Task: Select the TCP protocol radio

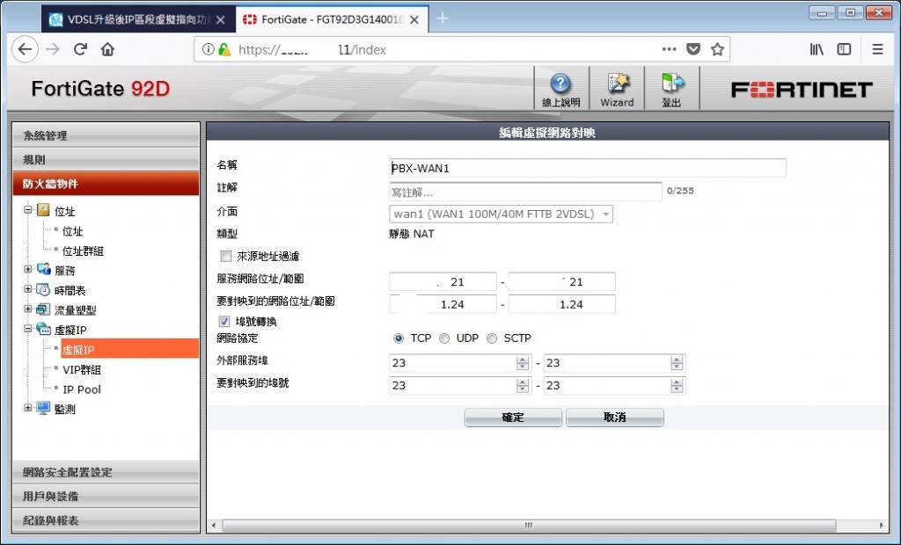Action: tap(399, 338)
